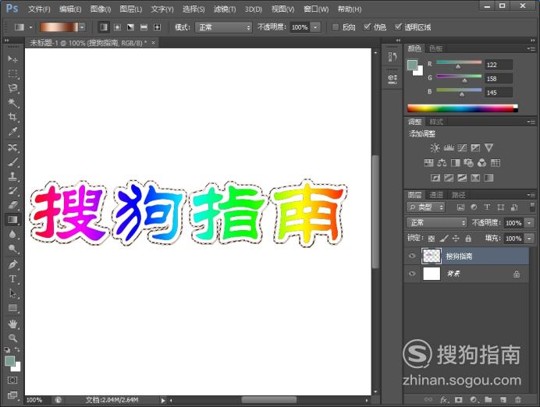Open the layer filter 类型 dropdown
The height and width of the screenshot is (407, 540).
click(425, 207)
